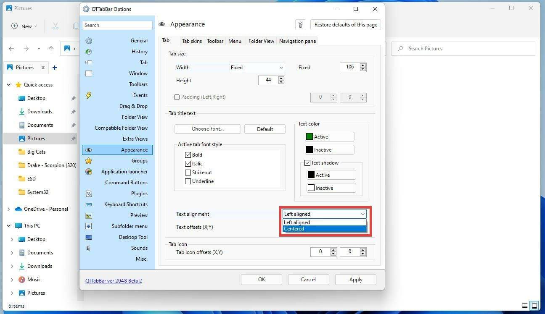
Task: Open the tab Width dropdown
Action: pyautogui.click(x=257, y=67)
